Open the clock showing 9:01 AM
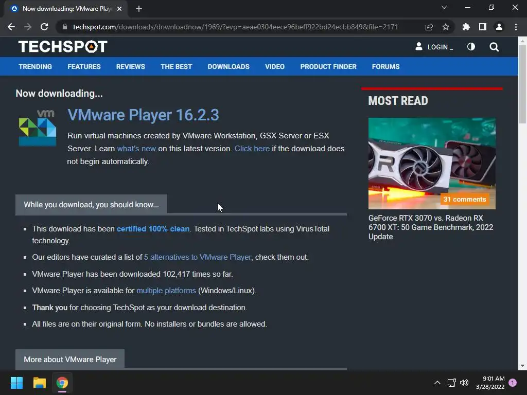 (490, 383)
